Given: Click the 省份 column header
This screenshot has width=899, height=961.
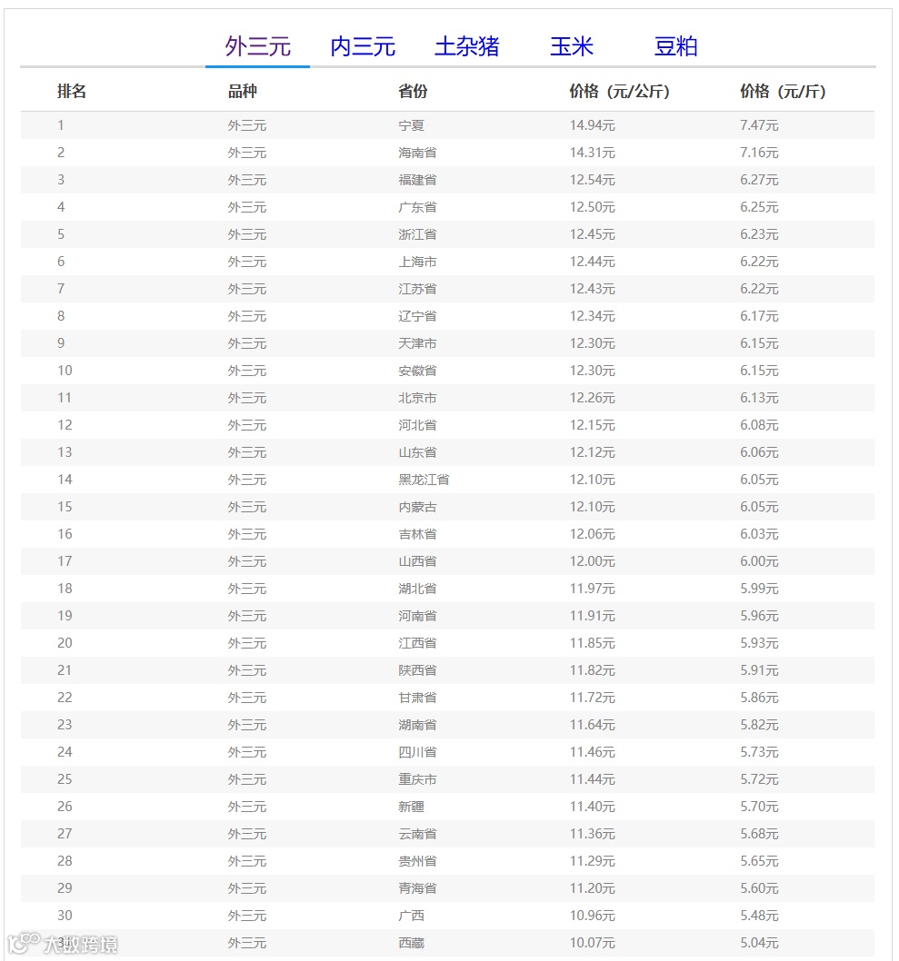Looking at the screenshot, I should 413,92.
